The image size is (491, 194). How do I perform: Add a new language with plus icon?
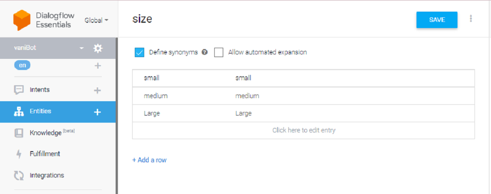click(x=98, y=66)
